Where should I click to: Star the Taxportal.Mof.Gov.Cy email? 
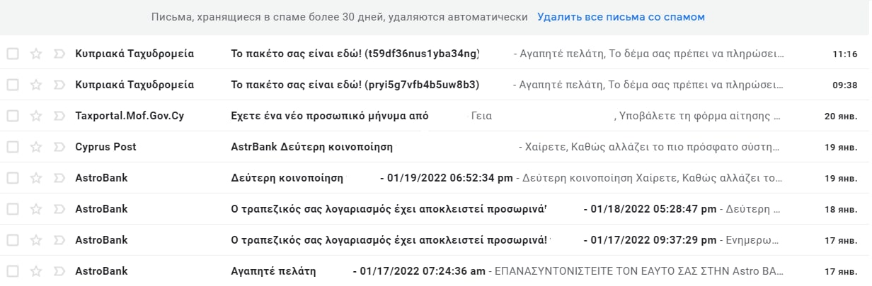point(36,116)
